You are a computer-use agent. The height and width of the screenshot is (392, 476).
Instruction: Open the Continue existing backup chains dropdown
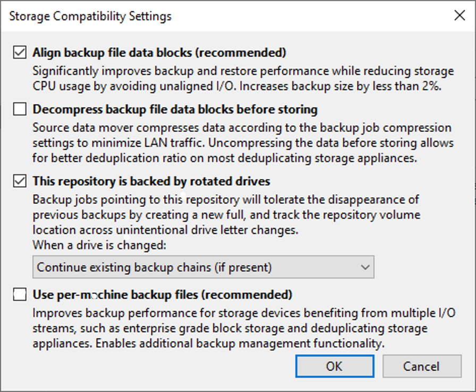(x=203, y=267)
